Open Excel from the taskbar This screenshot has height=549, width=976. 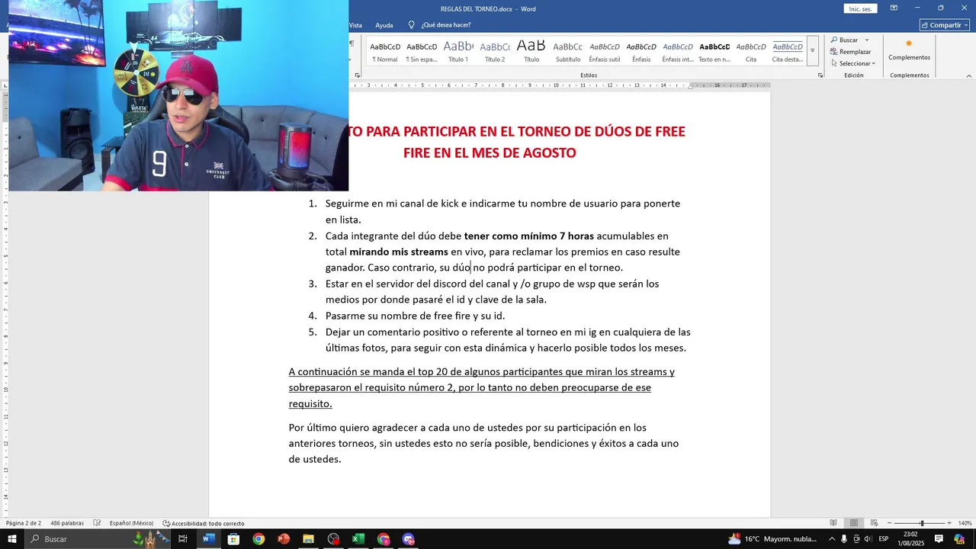click(358, 539)
